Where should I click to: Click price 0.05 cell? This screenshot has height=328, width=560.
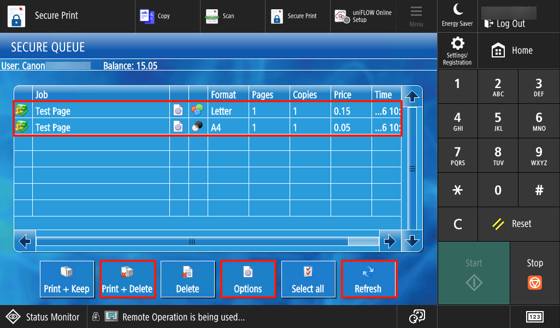351,127
